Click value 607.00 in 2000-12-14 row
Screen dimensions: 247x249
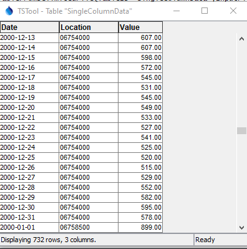tap(140, 47)
